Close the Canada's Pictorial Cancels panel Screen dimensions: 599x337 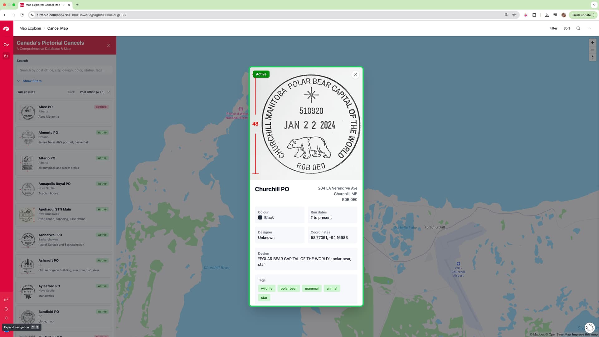(x=109, y=45)
